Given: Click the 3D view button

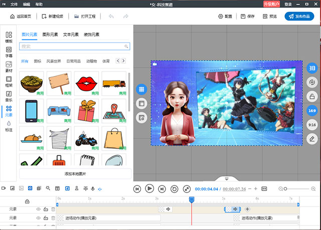Looking at the screenshot, I should (311, 68).
